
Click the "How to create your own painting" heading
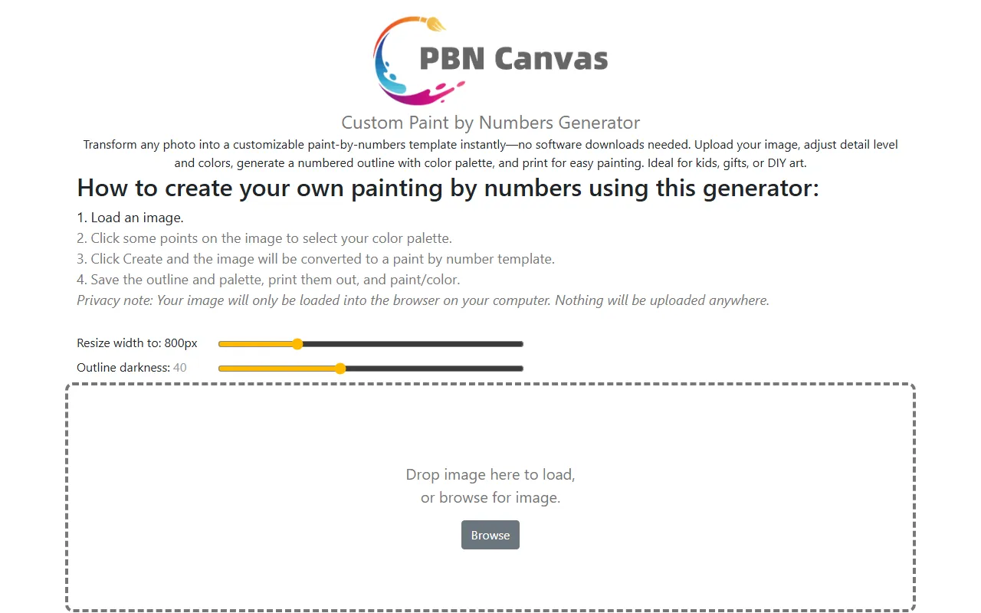[448, 188]
